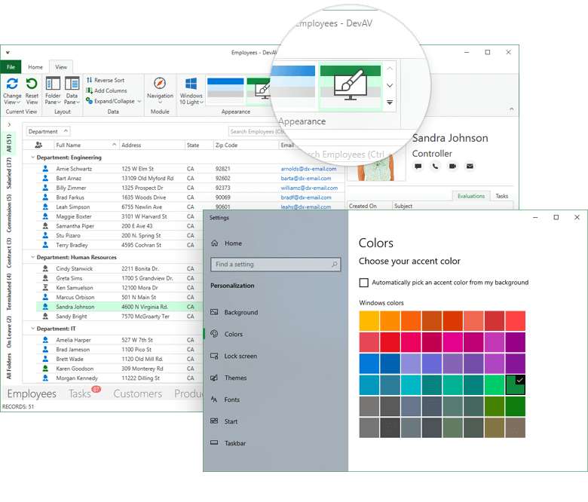Select the Terminated (4) folder filter
This screenshot has height=502, width=588.
click(x=9, y=292)
